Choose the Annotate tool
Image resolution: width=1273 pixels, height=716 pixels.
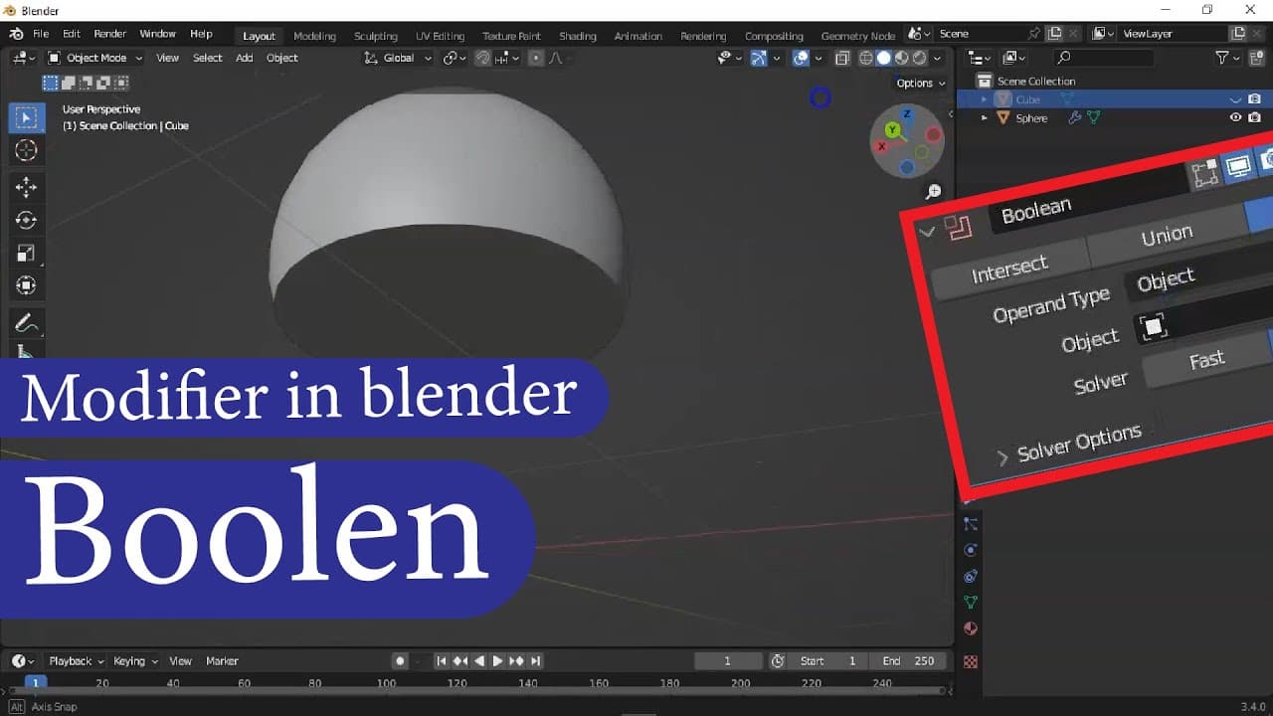26,323
